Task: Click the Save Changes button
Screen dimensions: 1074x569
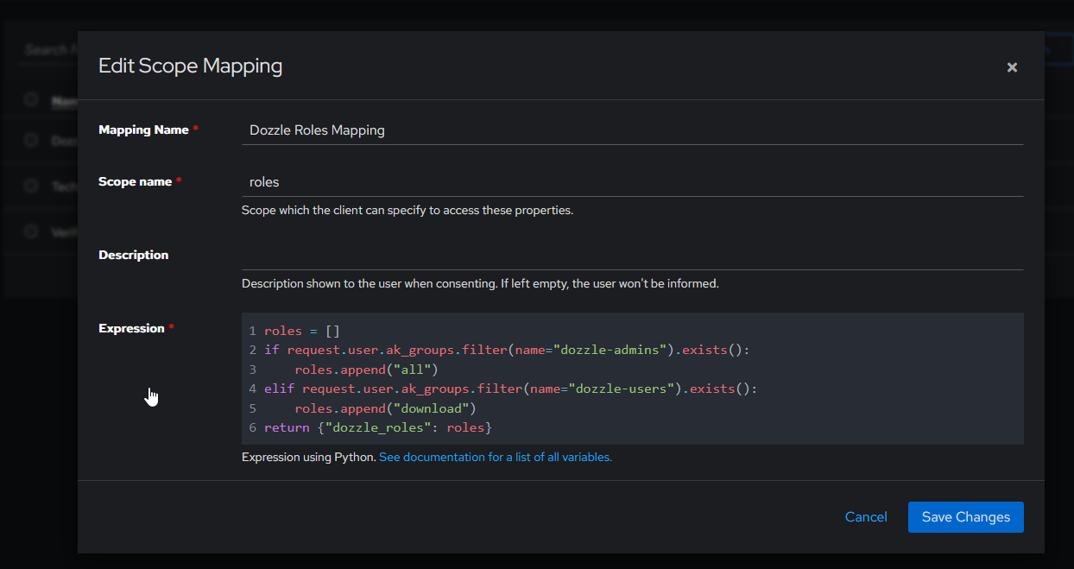Action: 965,517
